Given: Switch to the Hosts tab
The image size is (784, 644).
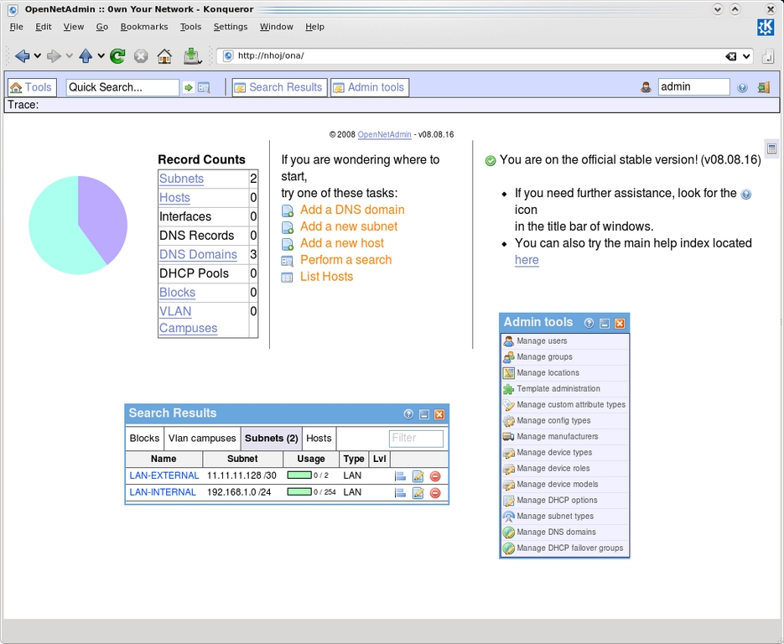Looking at the screenshot, I should (x=319, y=438).
